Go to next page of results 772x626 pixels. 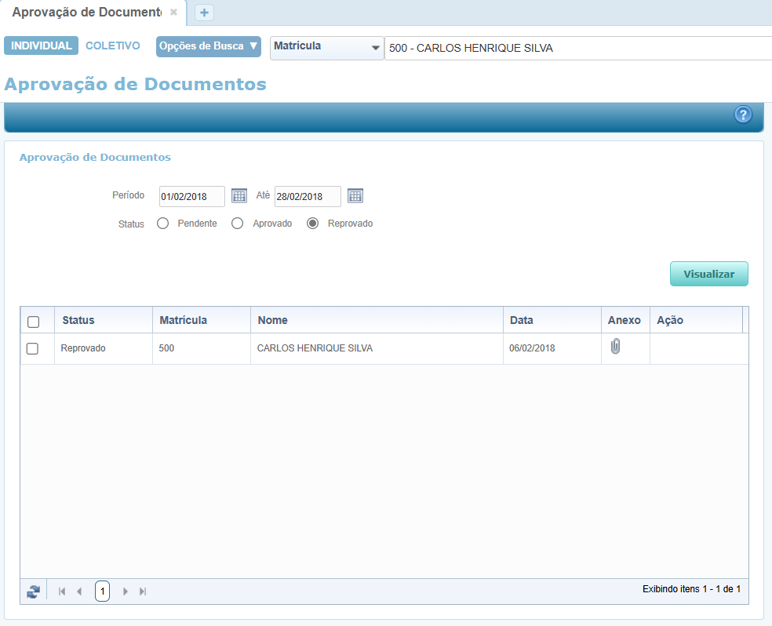pyautogui.click(x=125, y=591)
